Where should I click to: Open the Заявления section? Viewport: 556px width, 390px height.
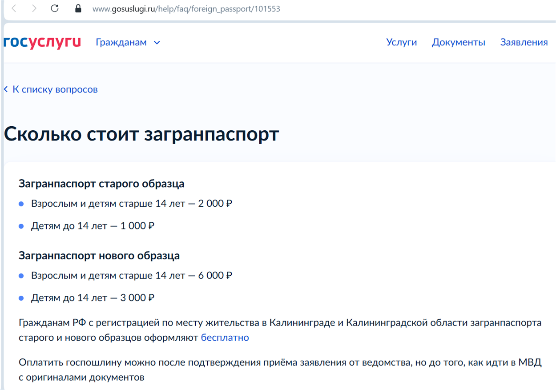[524, 42]
